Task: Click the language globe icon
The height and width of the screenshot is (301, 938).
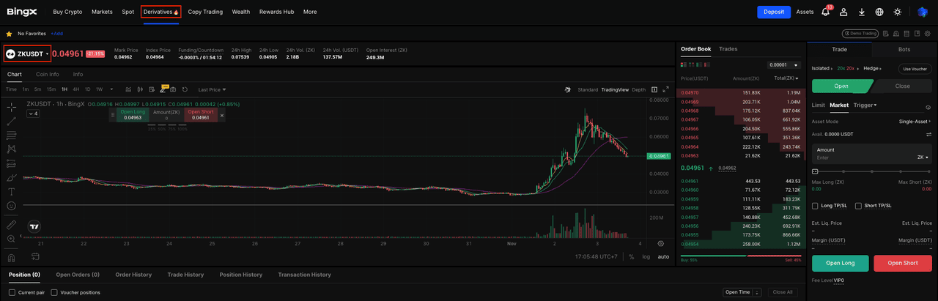Action: (879, 12)
